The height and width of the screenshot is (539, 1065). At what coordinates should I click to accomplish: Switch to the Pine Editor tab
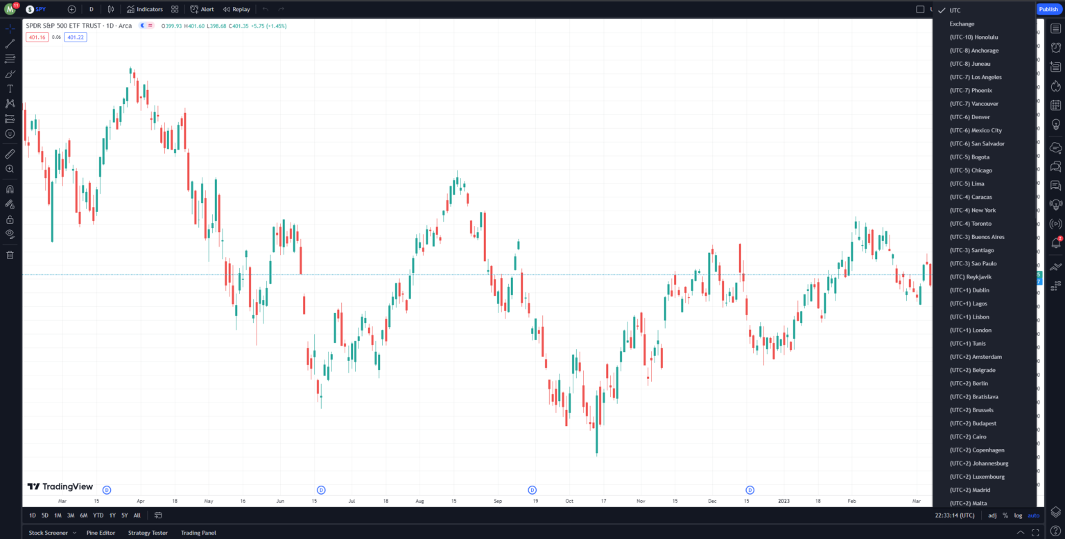tap(101, 532)
